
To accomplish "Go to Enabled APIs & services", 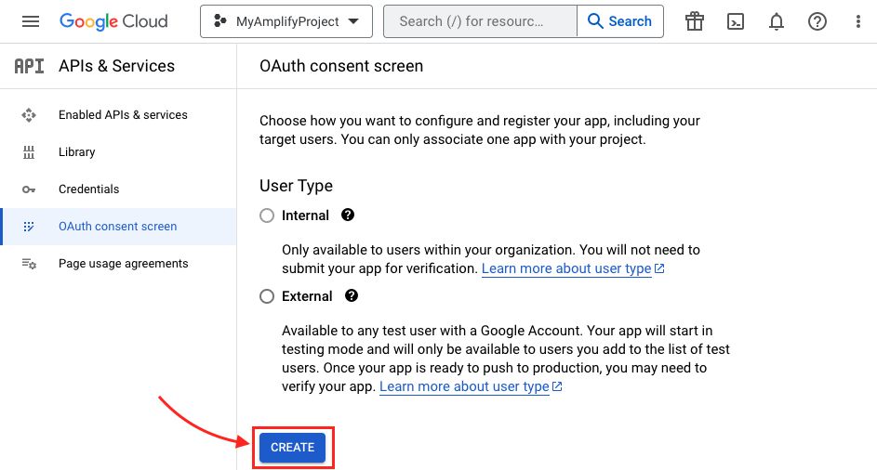I will pyautogui.click(x=123, y=115).
